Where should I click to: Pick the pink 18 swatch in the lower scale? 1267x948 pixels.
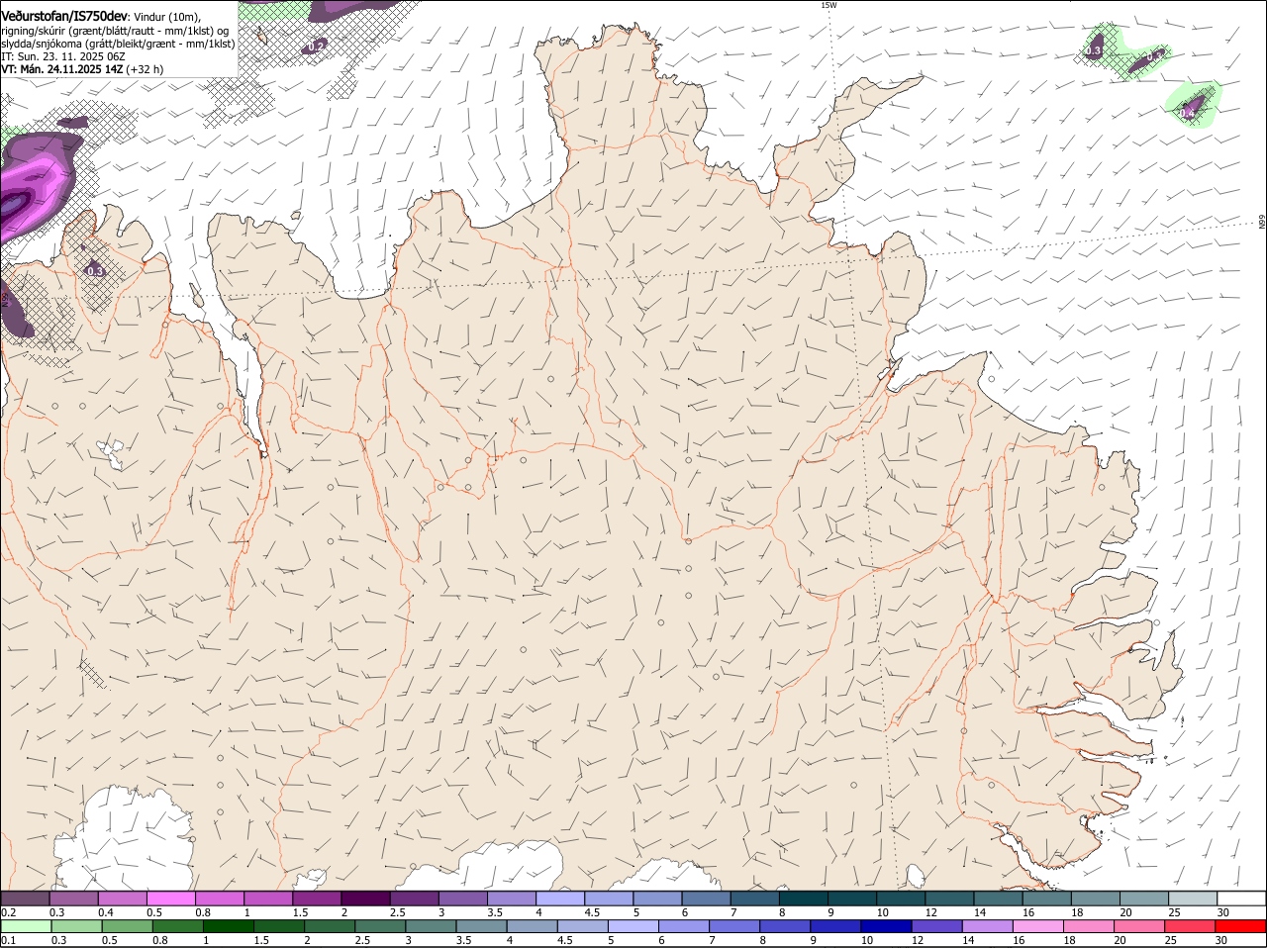click(1089, 925)
